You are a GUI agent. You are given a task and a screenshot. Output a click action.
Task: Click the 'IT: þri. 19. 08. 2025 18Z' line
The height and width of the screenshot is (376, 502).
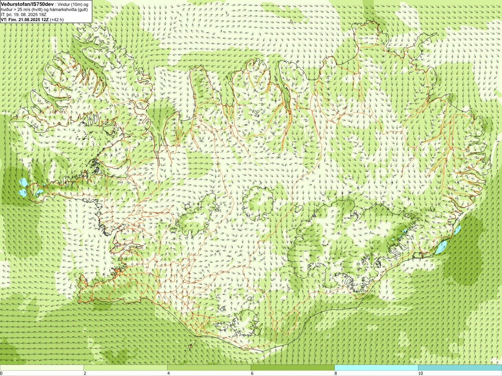click(x=24, y=14)
